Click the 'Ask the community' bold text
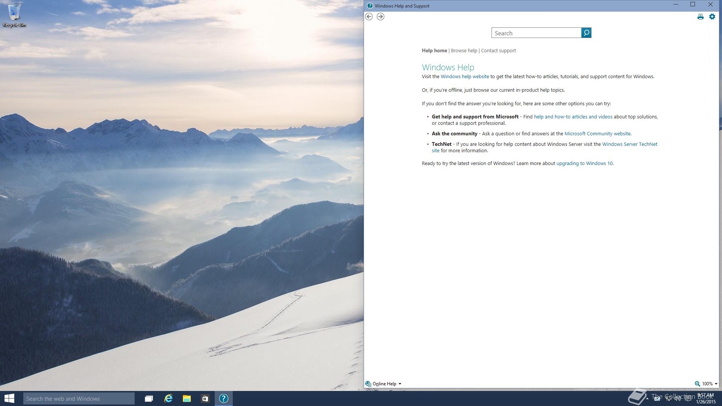Viewport: 722px width, 406px height. click(x=454, y=134)
